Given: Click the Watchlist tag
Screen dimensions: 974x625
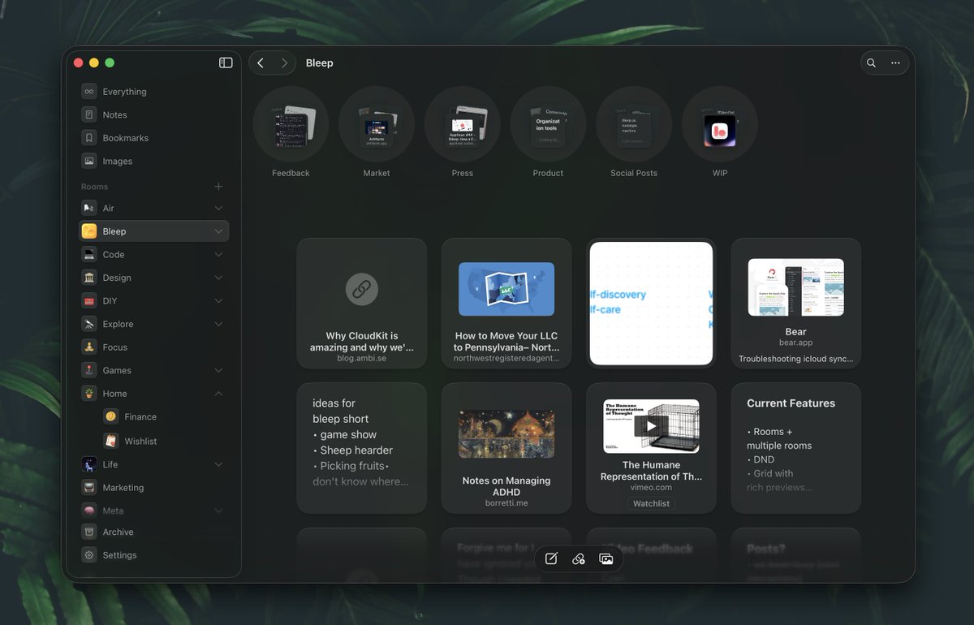Looking at the screenshot, I should (x=651, y=503).
